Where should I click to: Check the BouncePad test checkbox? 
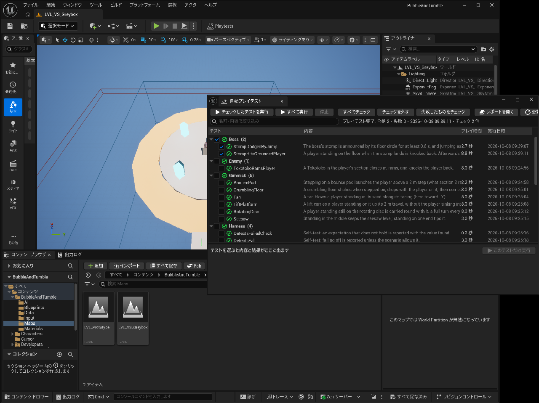coord(221,183)
